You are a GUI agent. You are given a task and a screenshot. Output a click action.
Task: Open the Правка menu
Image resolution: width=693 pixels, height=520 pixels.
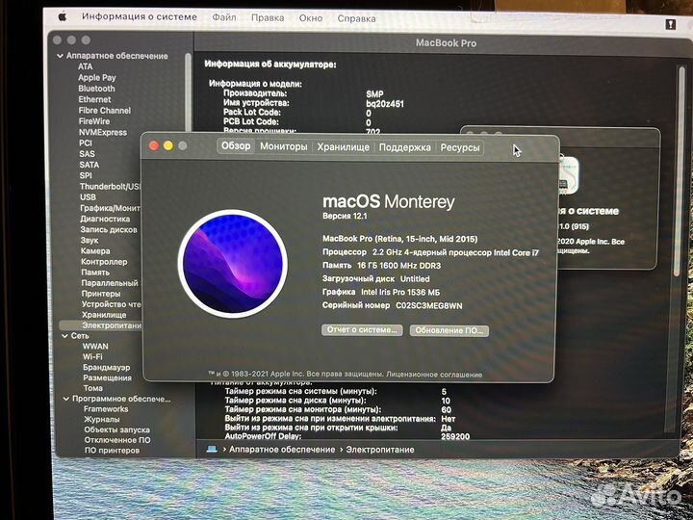pos(268,17)
